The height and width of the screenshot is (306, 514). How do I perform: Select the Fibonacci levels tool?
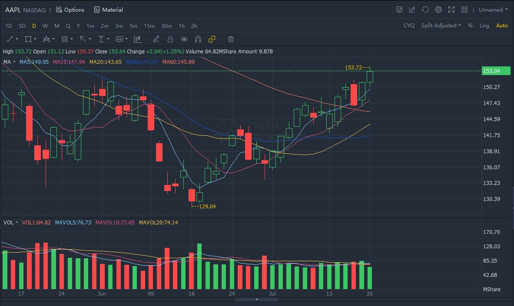(65, 39)
